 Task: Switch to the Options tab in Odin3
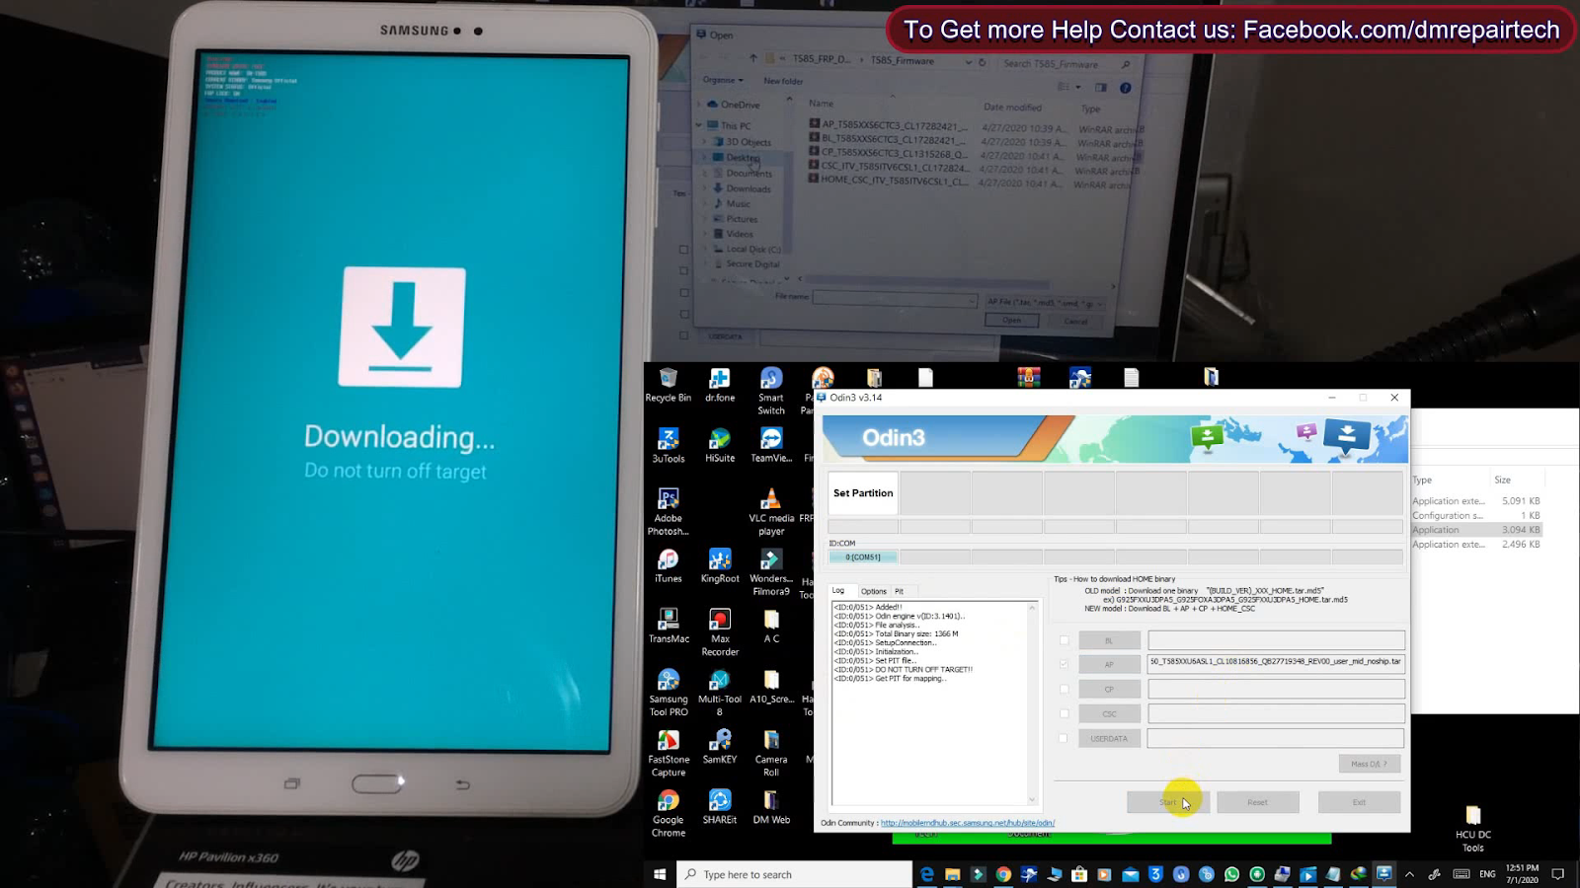(874, 591)
